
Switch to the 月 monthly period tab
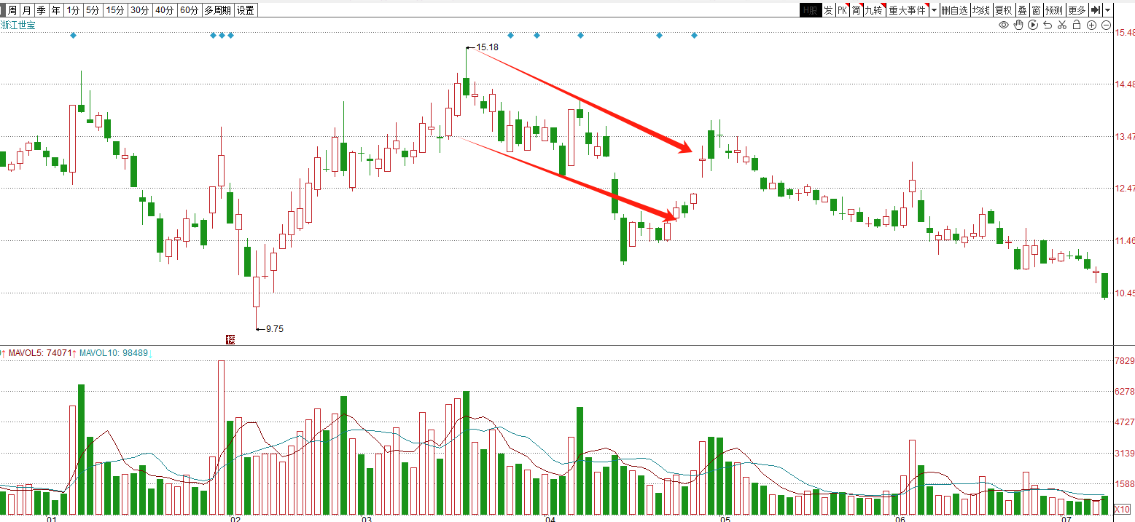26,10
